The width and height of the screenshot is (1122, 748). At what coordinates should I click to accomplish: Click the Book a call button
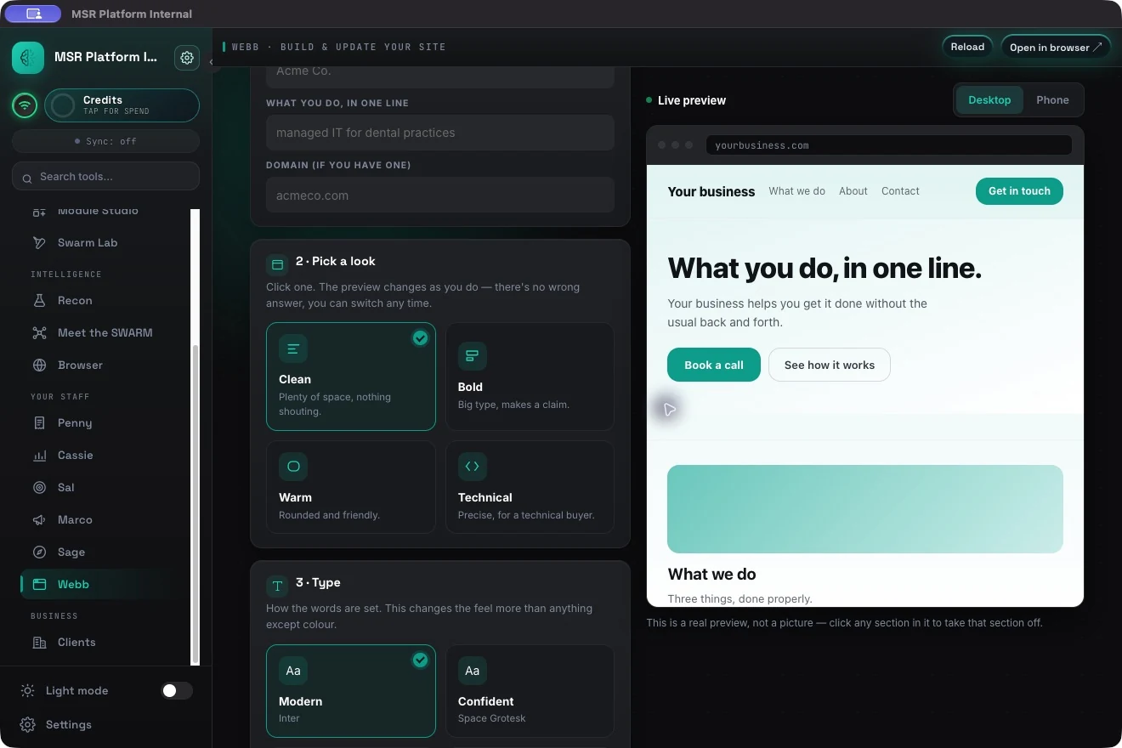pos(714,365)
